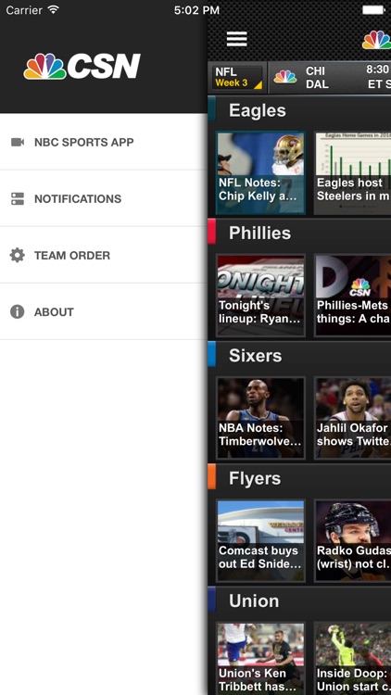Tap the video camera icon beside NBC Sports App

tap(18, 143)
